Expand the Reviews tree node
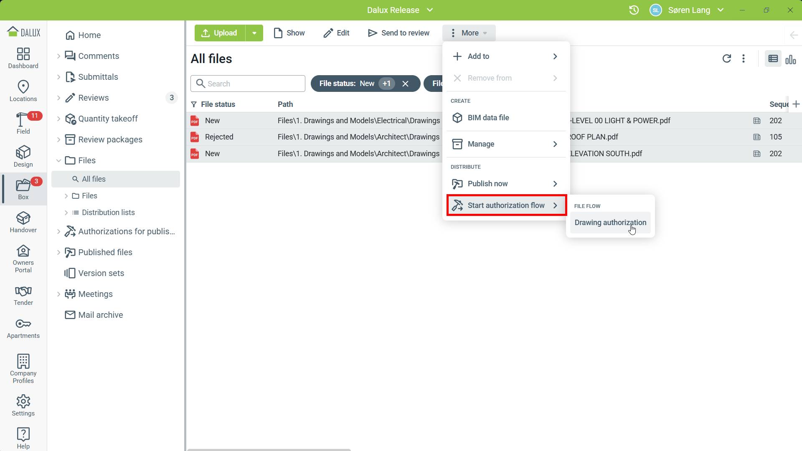Screen dimensions: 802x451 [x=58, y=98]
